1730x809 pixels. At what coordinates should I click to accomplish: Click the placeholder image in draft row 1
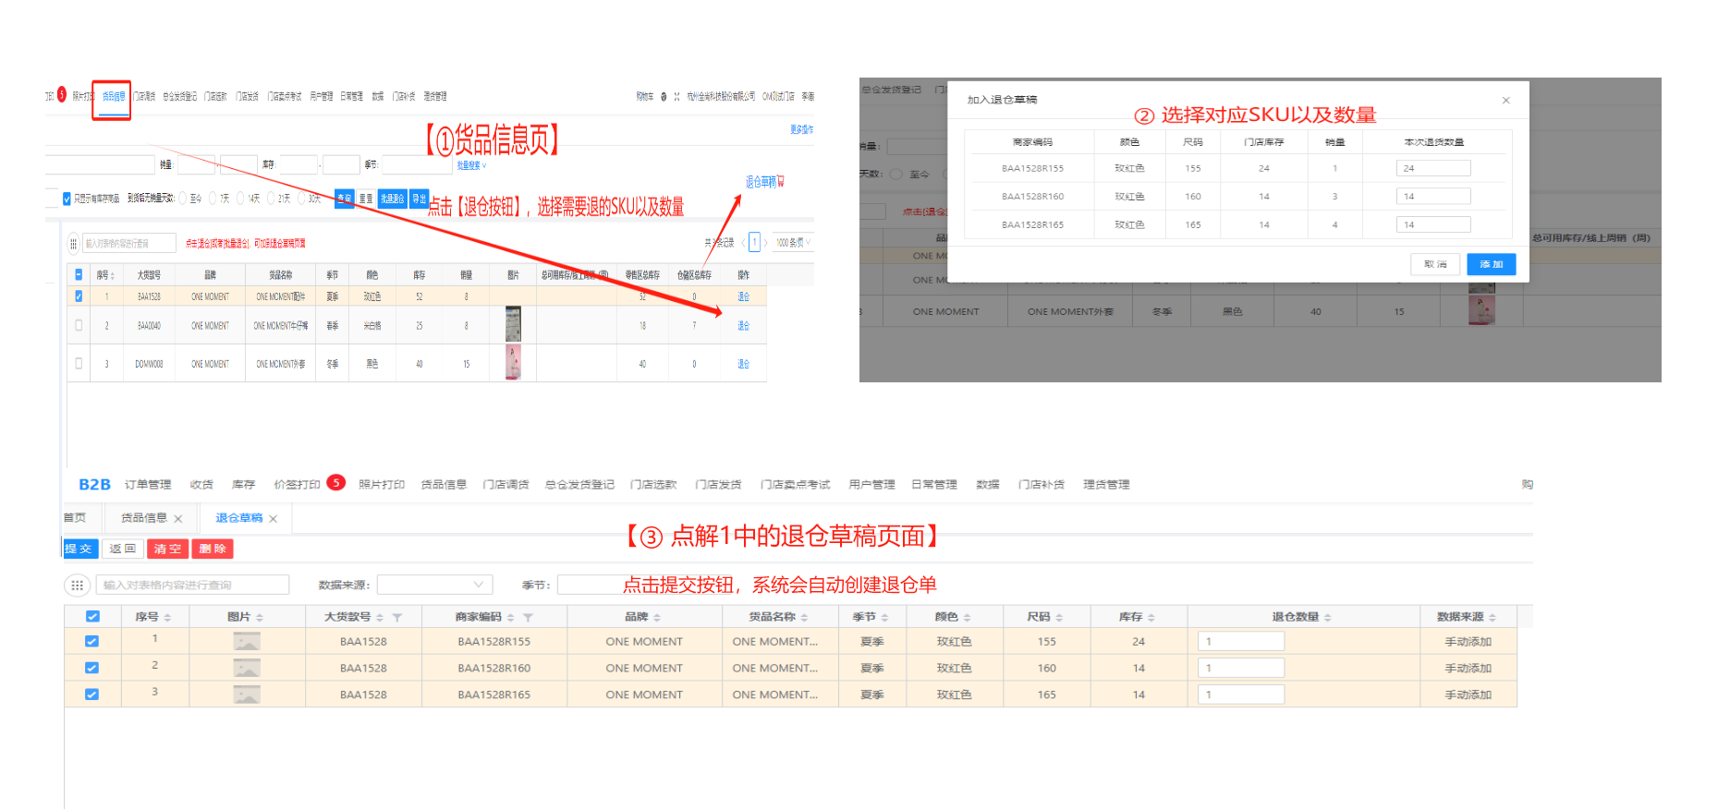(247, 642)
